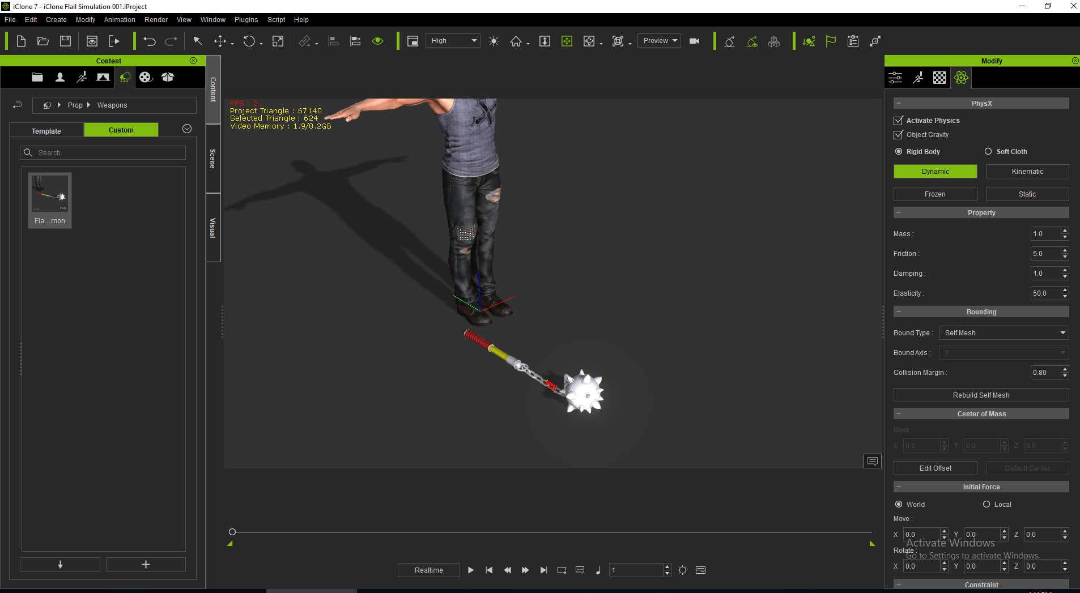Open the timeline panel icon
This screenshot has width=1080, height=593.
[x=701, y=570]
